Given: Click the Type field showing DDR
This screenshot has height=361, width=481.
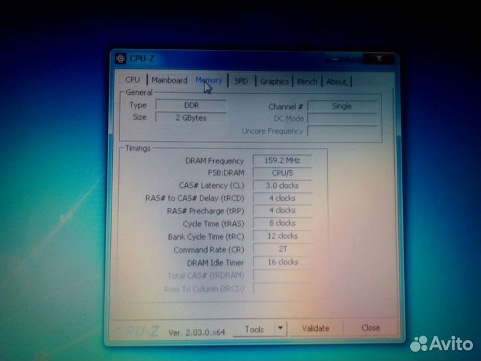Looking at the screenshot, I should pos(191,105).
